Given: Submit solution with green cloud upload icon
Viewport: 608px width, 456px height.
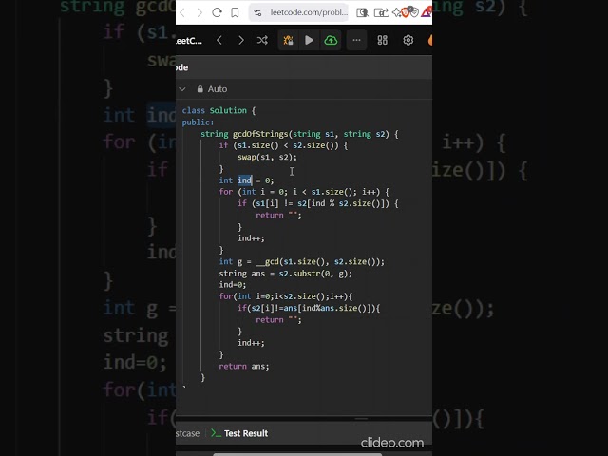Looking at the screenshot, I should pyautogui.click(x=331, y=40).
